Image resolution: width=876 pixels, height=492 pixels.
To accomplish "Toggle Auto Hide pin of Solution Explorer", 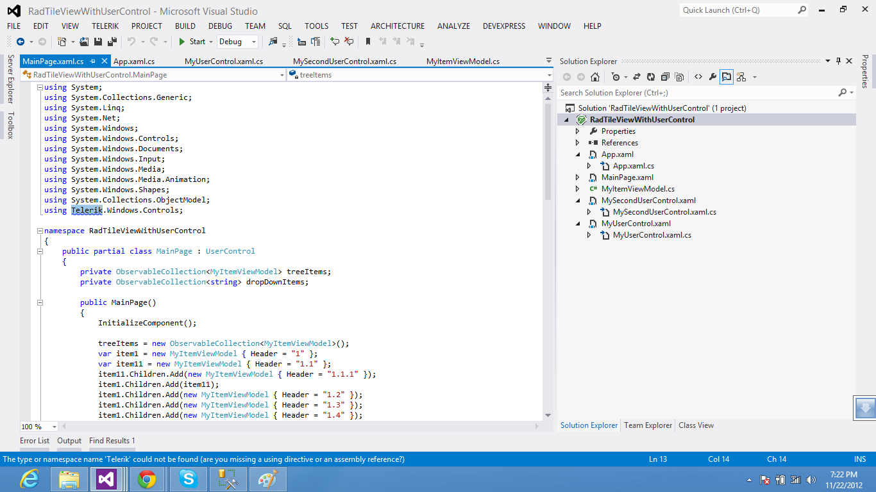I will (x=838, y=61).
